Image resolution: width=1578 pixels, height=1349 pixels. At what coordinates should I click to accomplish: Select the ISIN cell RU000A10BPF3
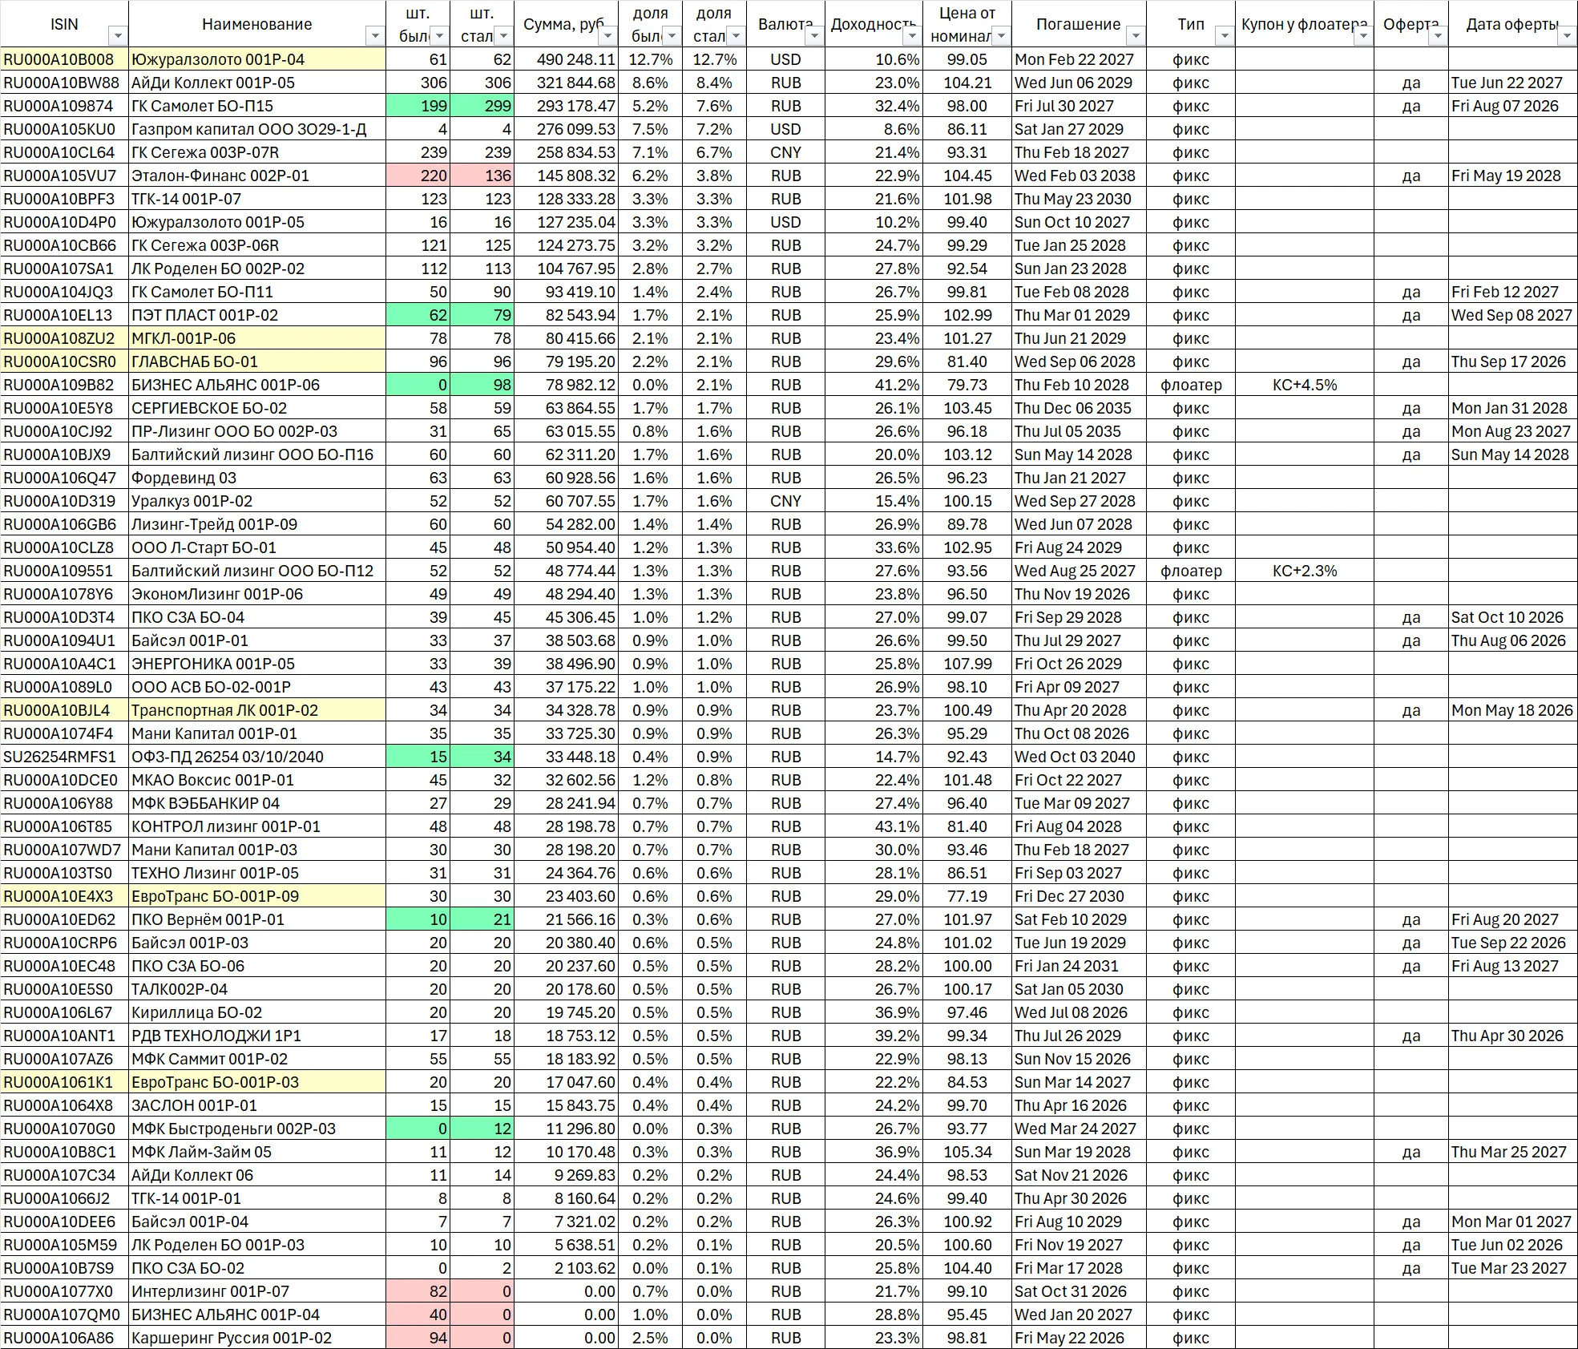click(64, 199)
